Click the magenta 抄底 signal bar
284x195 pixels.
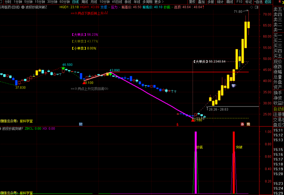196,162
